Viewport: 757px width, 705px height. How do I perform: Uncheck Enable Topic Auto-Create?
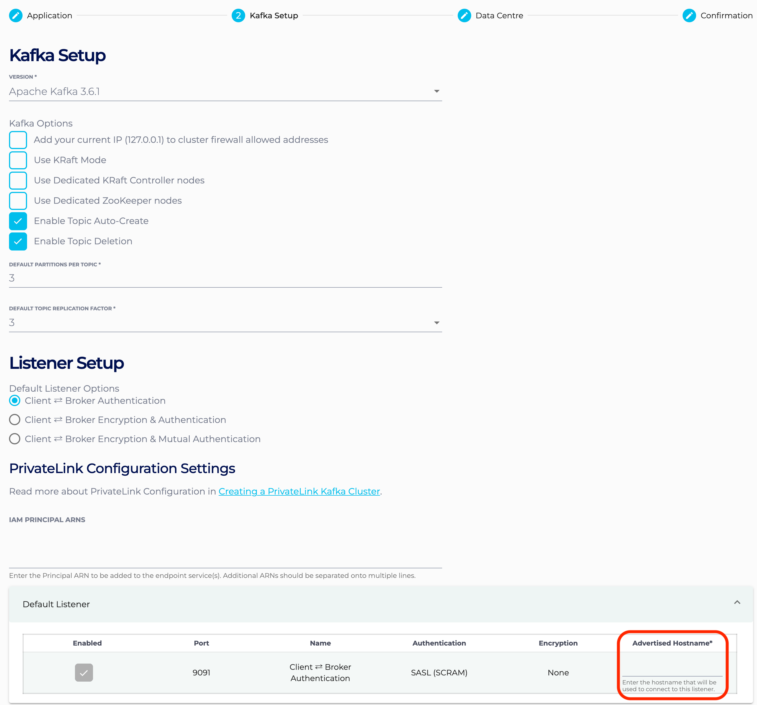coord(18,221)
